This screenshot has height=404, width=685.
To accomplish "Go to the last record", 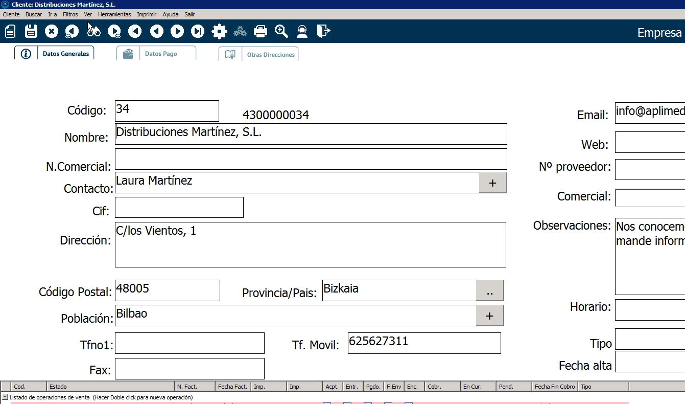I will pyautogui.click(x=198, y=32).
